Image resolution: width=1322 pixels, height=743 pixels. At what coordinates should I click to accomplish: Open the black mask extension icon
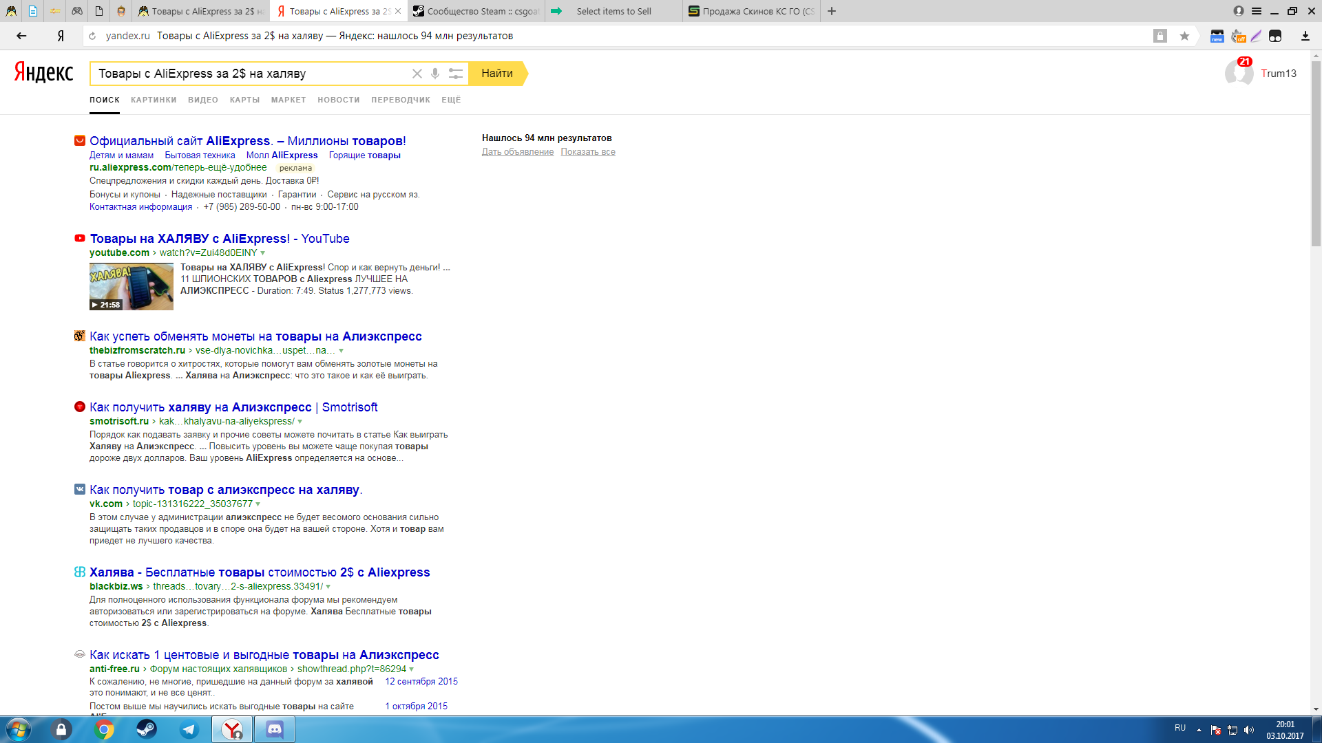click(1275, 36)
